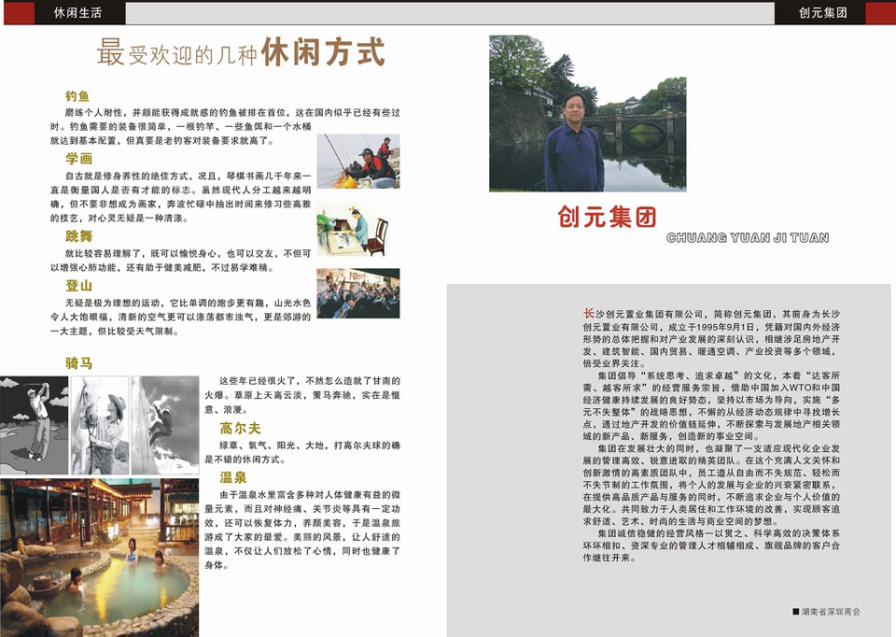Click the red initial 长 in paragraph
896x637 pixels.
tap(589, 313)
